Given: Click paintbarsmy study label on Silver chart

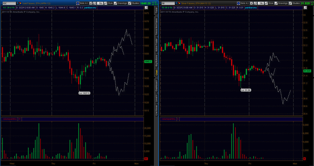Looking at the screenshot, I should (251, 8).
